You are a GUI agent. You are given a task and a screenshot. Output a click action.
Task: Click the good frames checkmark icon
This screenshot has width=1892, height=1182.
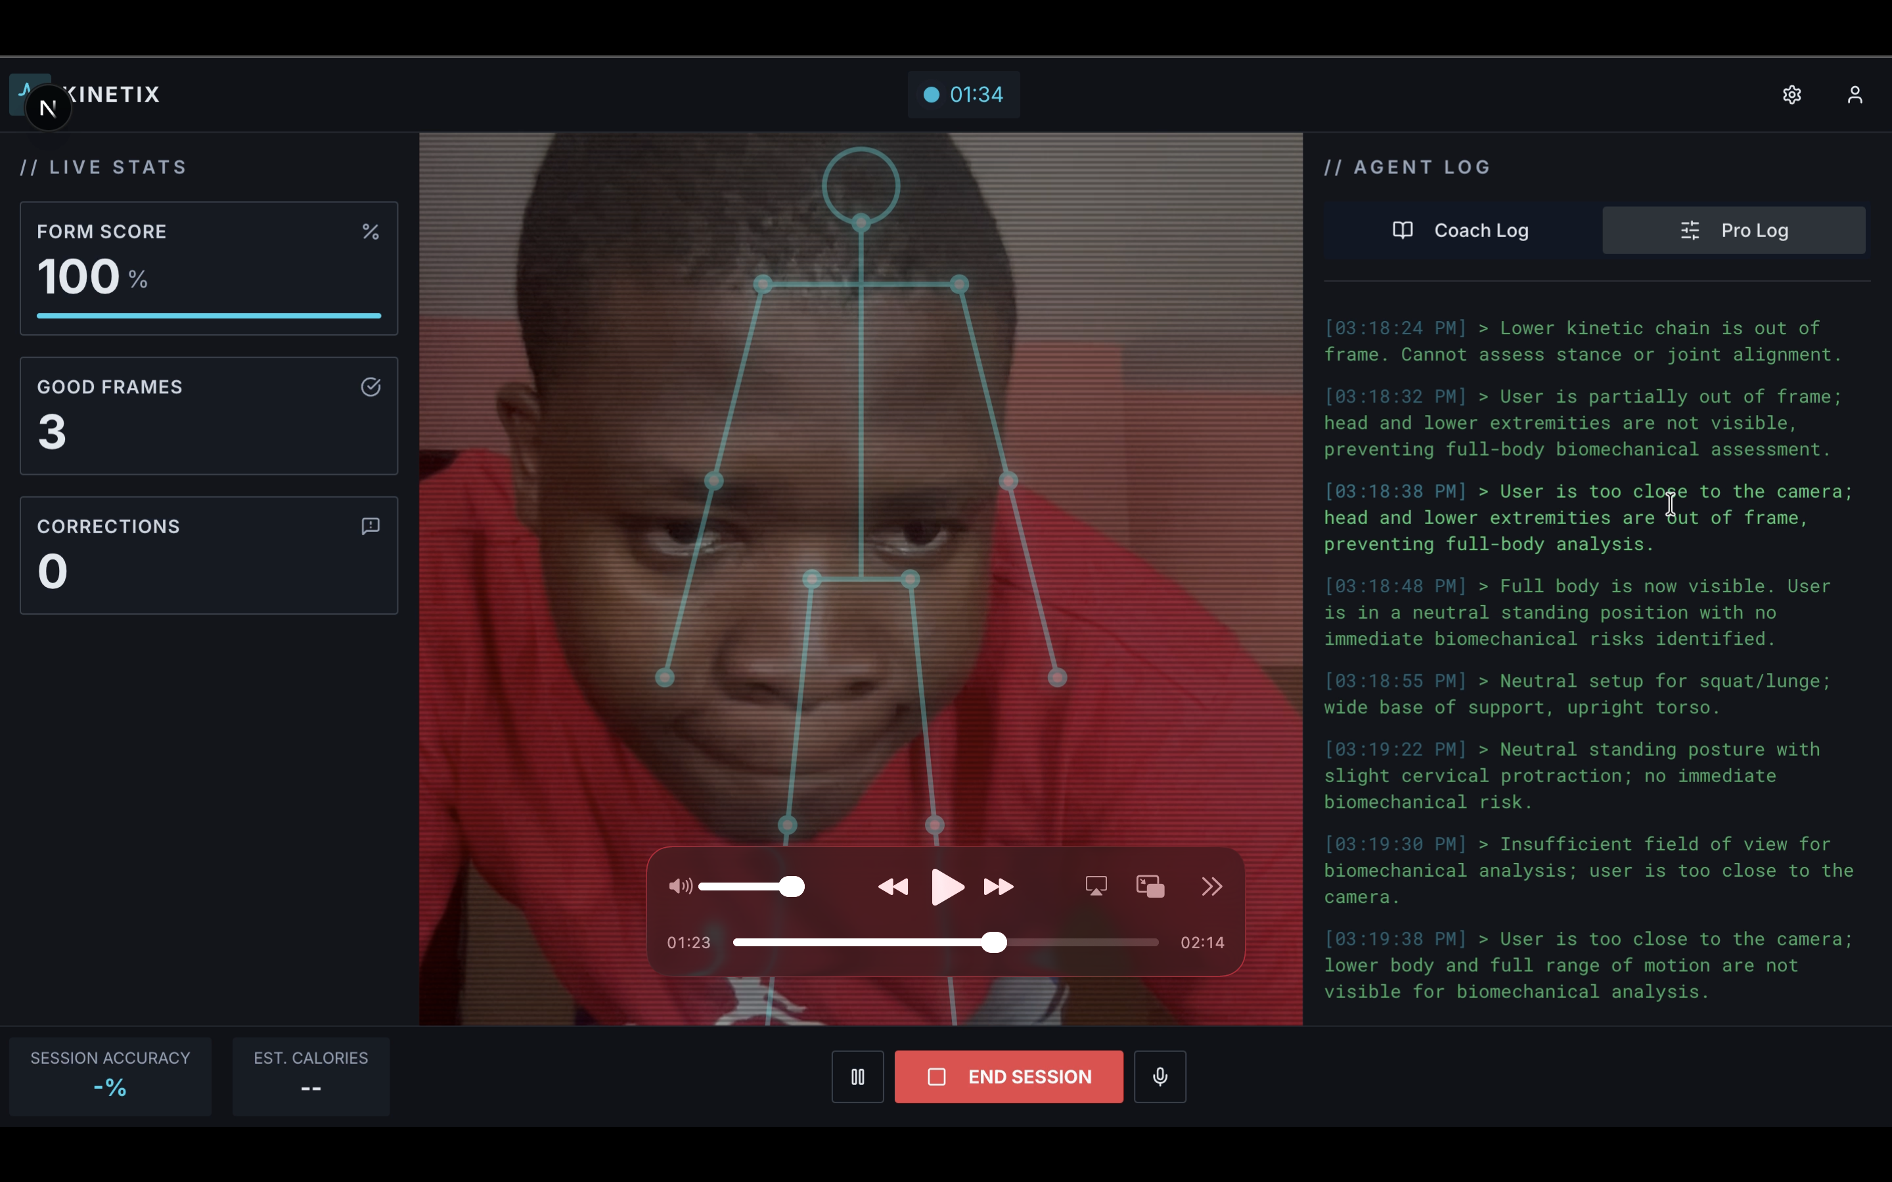(371, 387)
